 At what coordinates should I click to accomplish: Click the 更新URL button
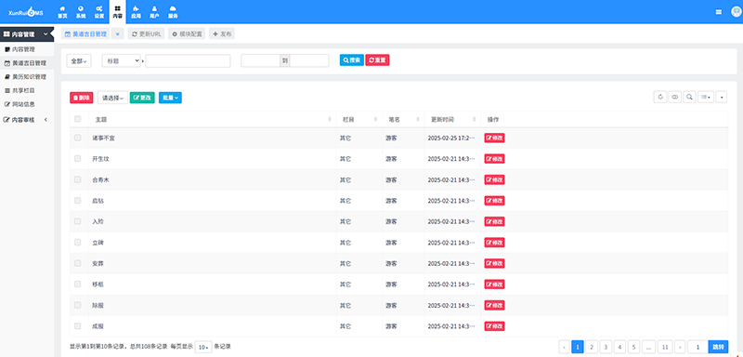click(147, 33)
